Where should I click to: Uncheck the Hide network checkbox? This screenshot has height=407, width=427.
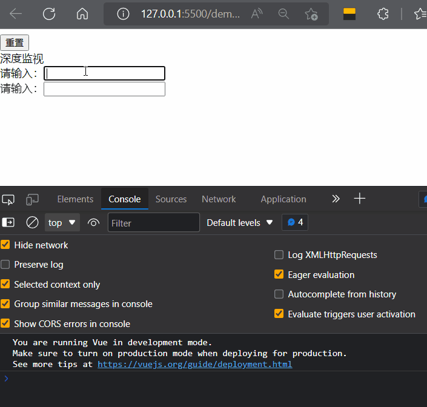coord(5,245)
